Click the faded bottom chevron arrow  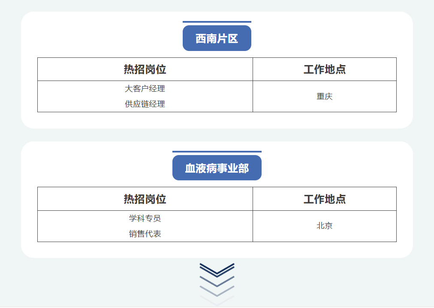[x=217, y=301]
